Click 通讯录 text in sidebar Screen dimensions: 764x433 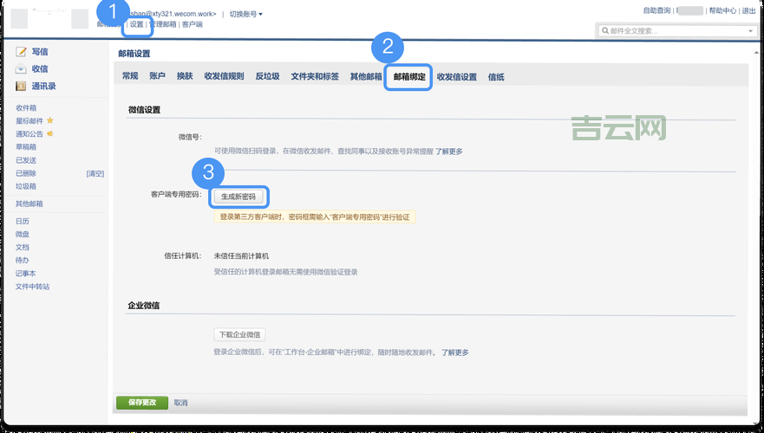(x=44, y=86)
